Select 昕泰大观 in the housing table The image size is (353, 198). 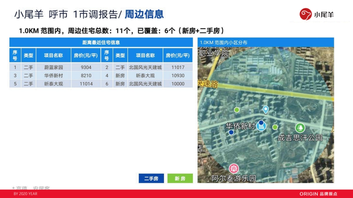pos(146,75)
